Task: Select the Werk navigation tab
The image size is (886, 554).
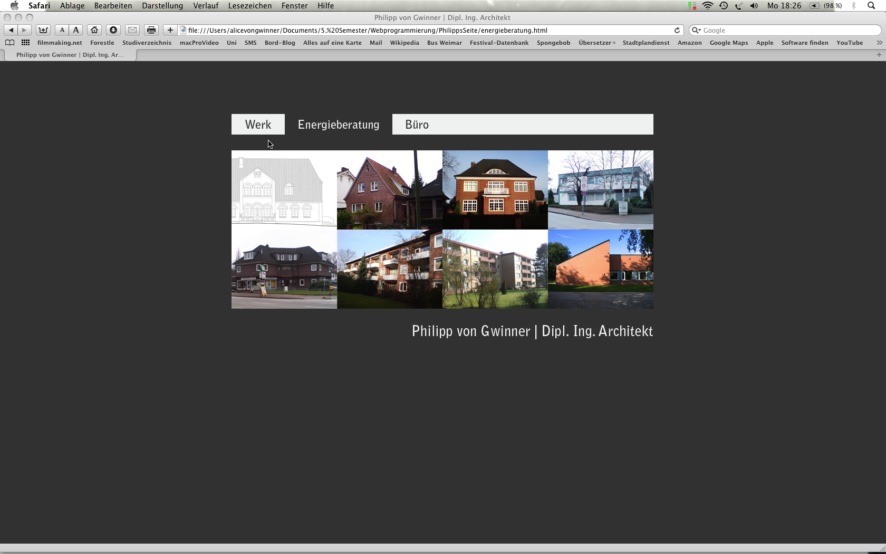Action: point(258,125)
